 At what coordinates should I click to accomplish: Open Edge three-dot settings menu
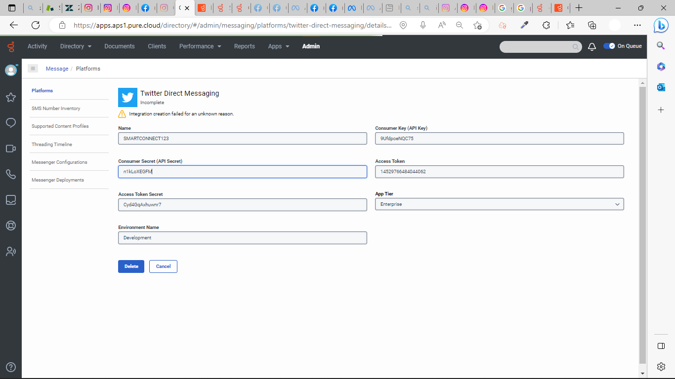[637, 25]
